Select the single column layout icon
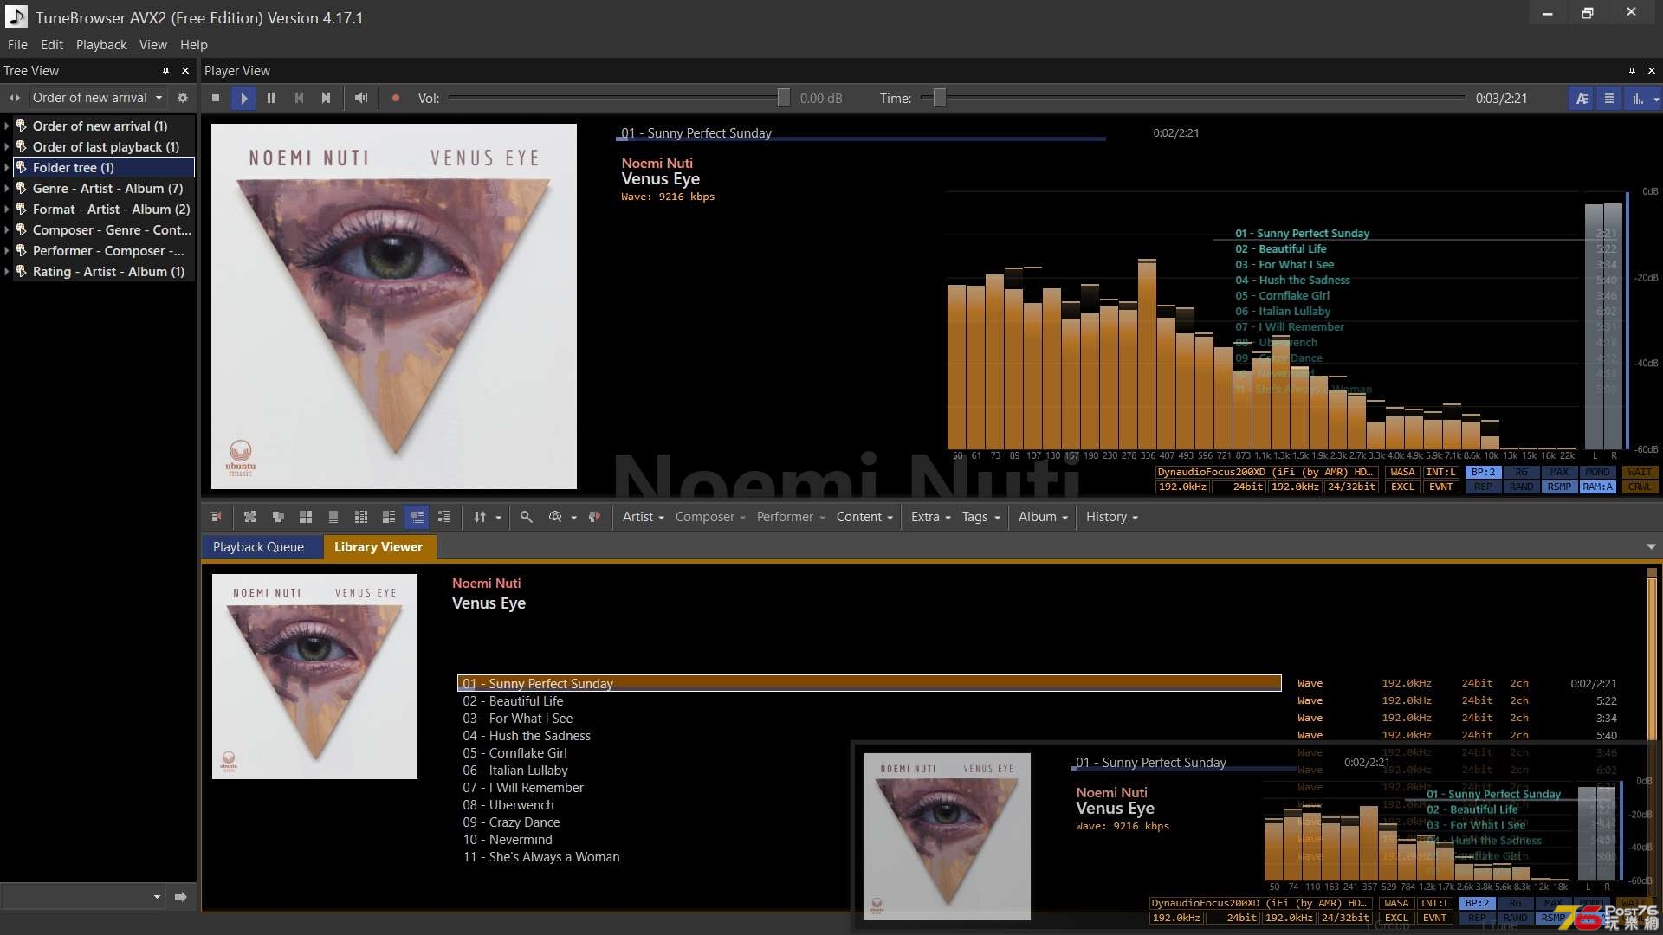This screenshot has width=1663, height=935. pos(333,517)
